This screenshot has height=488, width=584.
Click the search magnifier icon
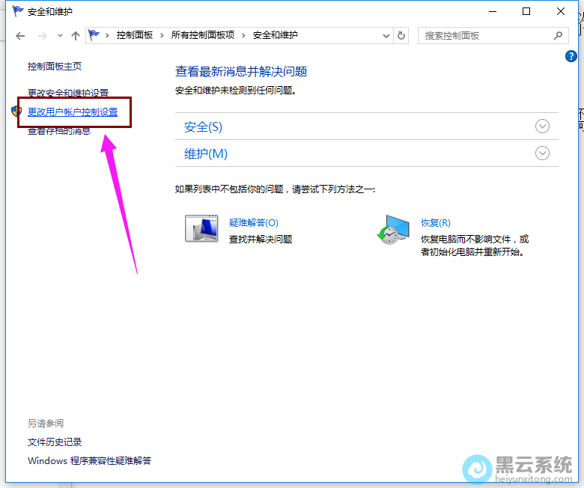click(557, 35)
